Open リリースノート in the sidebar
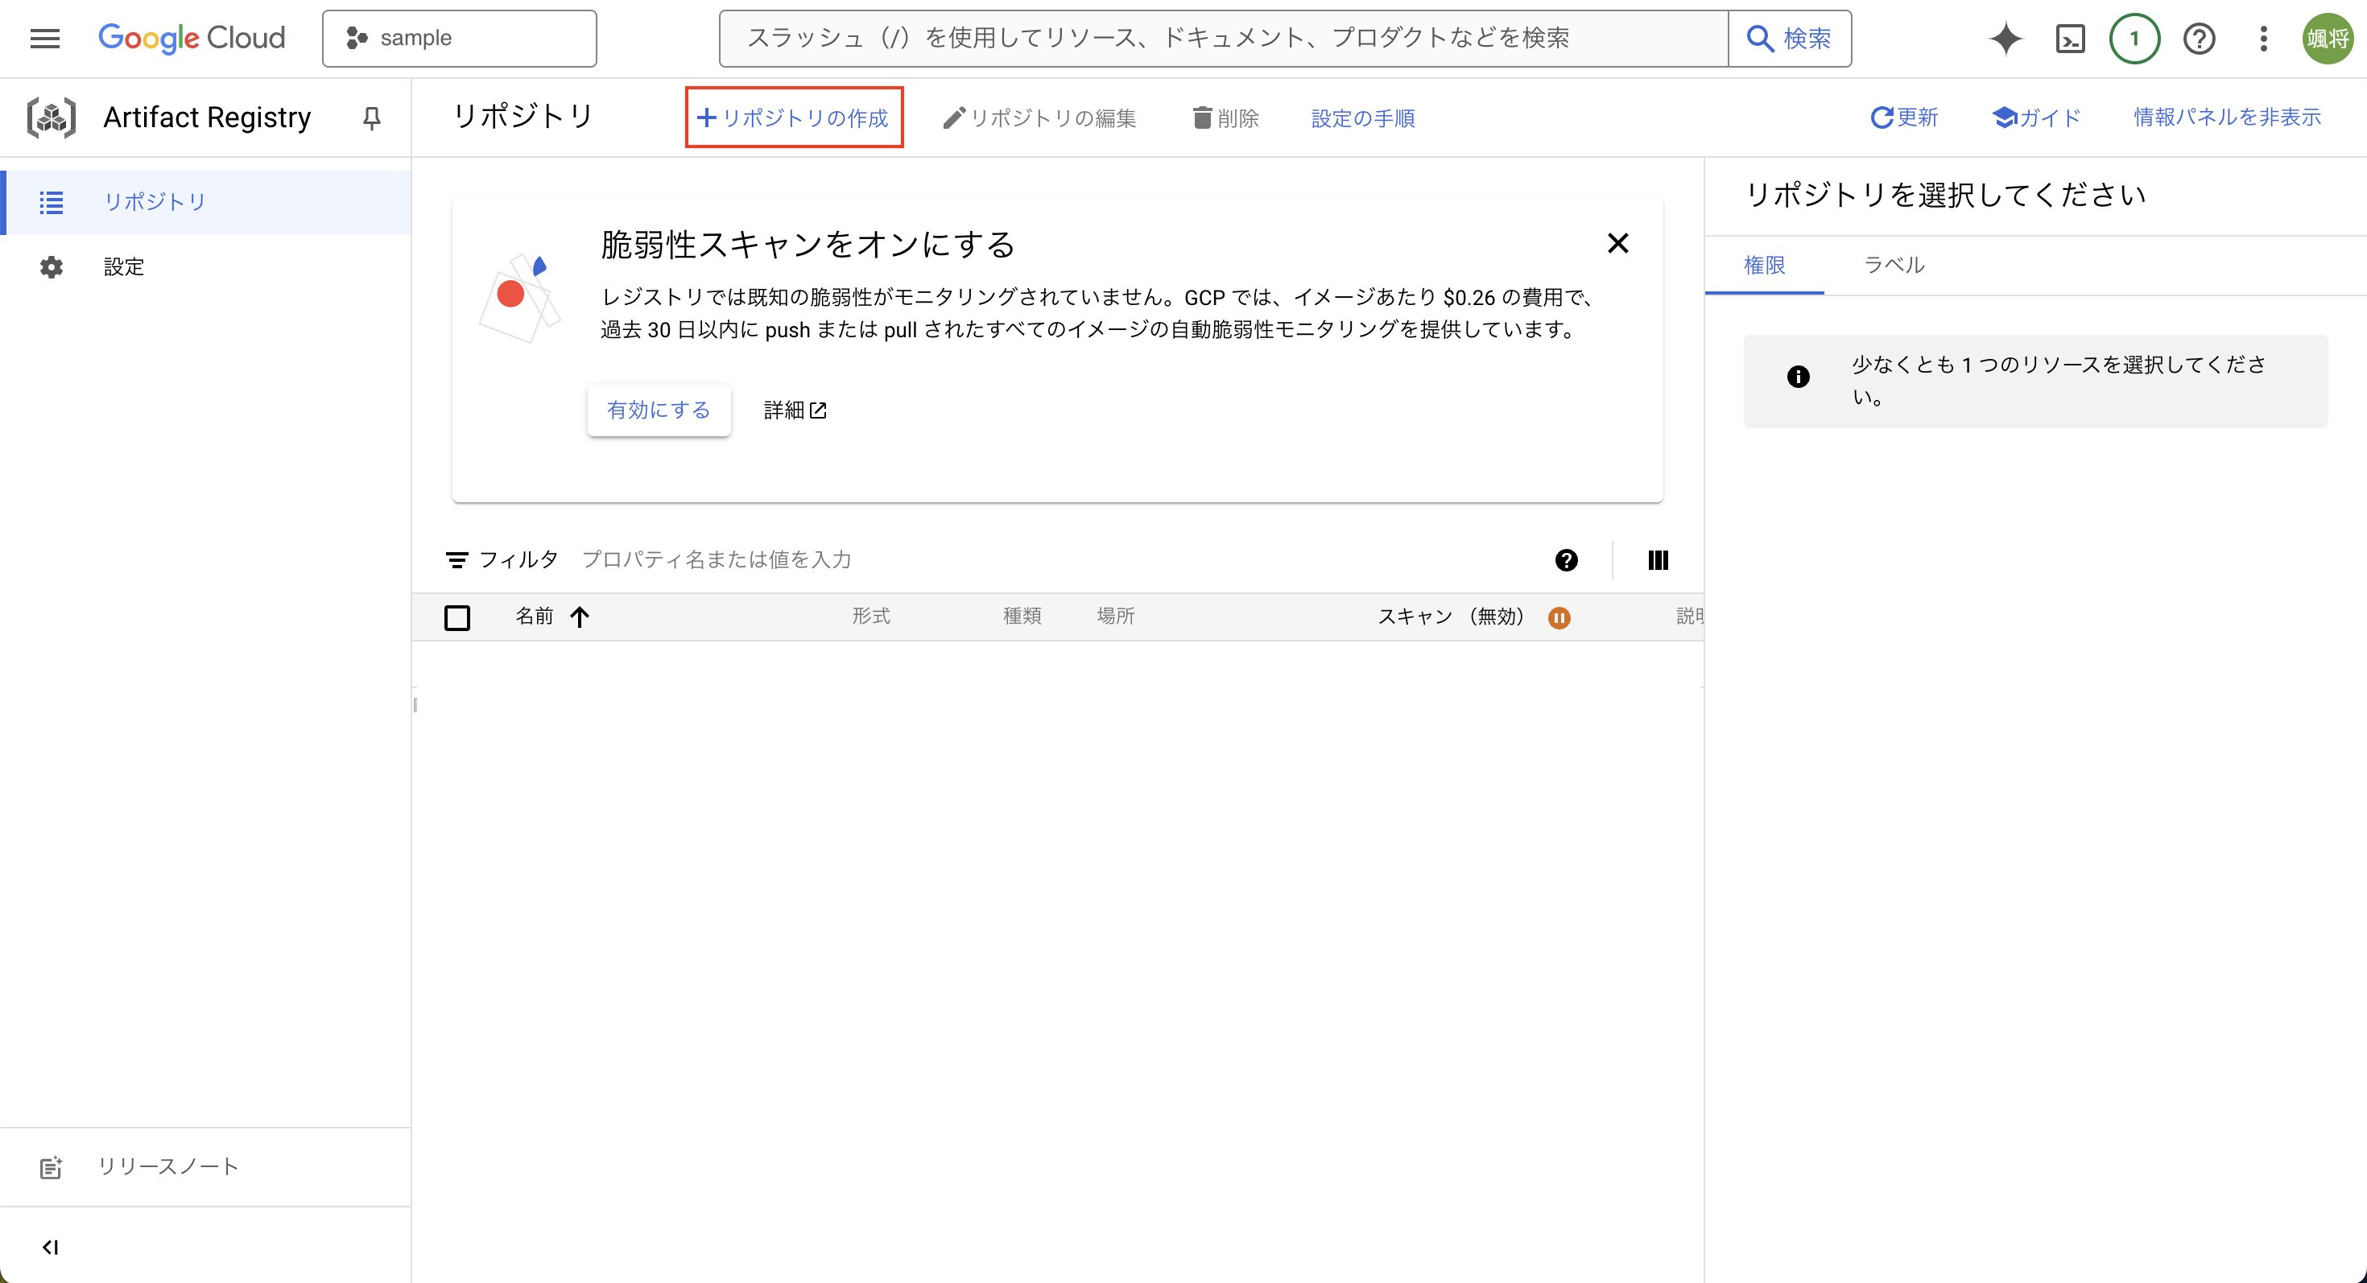 (x=206, y=1167)
